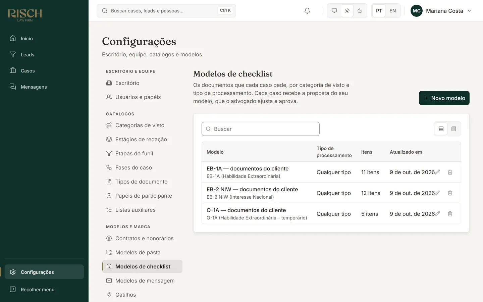Open the notifications bell
483x302 pixels.
[x=307, y=11]
